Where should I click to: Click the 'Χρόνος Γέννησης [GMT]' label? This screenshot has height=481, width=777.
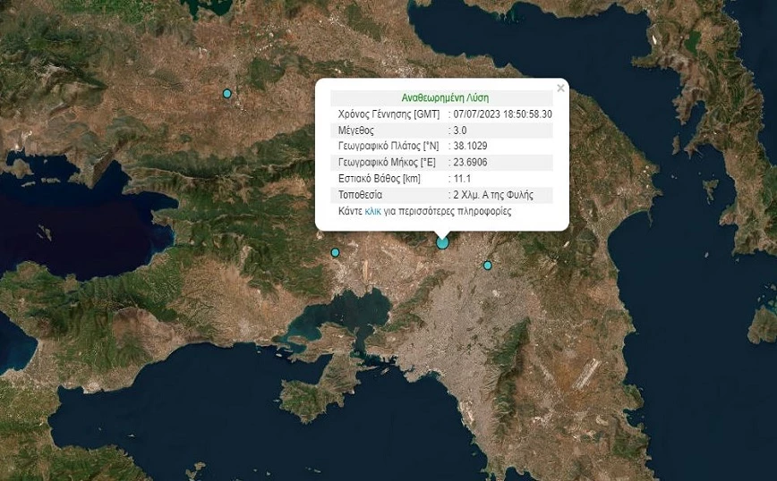[389, 114]
